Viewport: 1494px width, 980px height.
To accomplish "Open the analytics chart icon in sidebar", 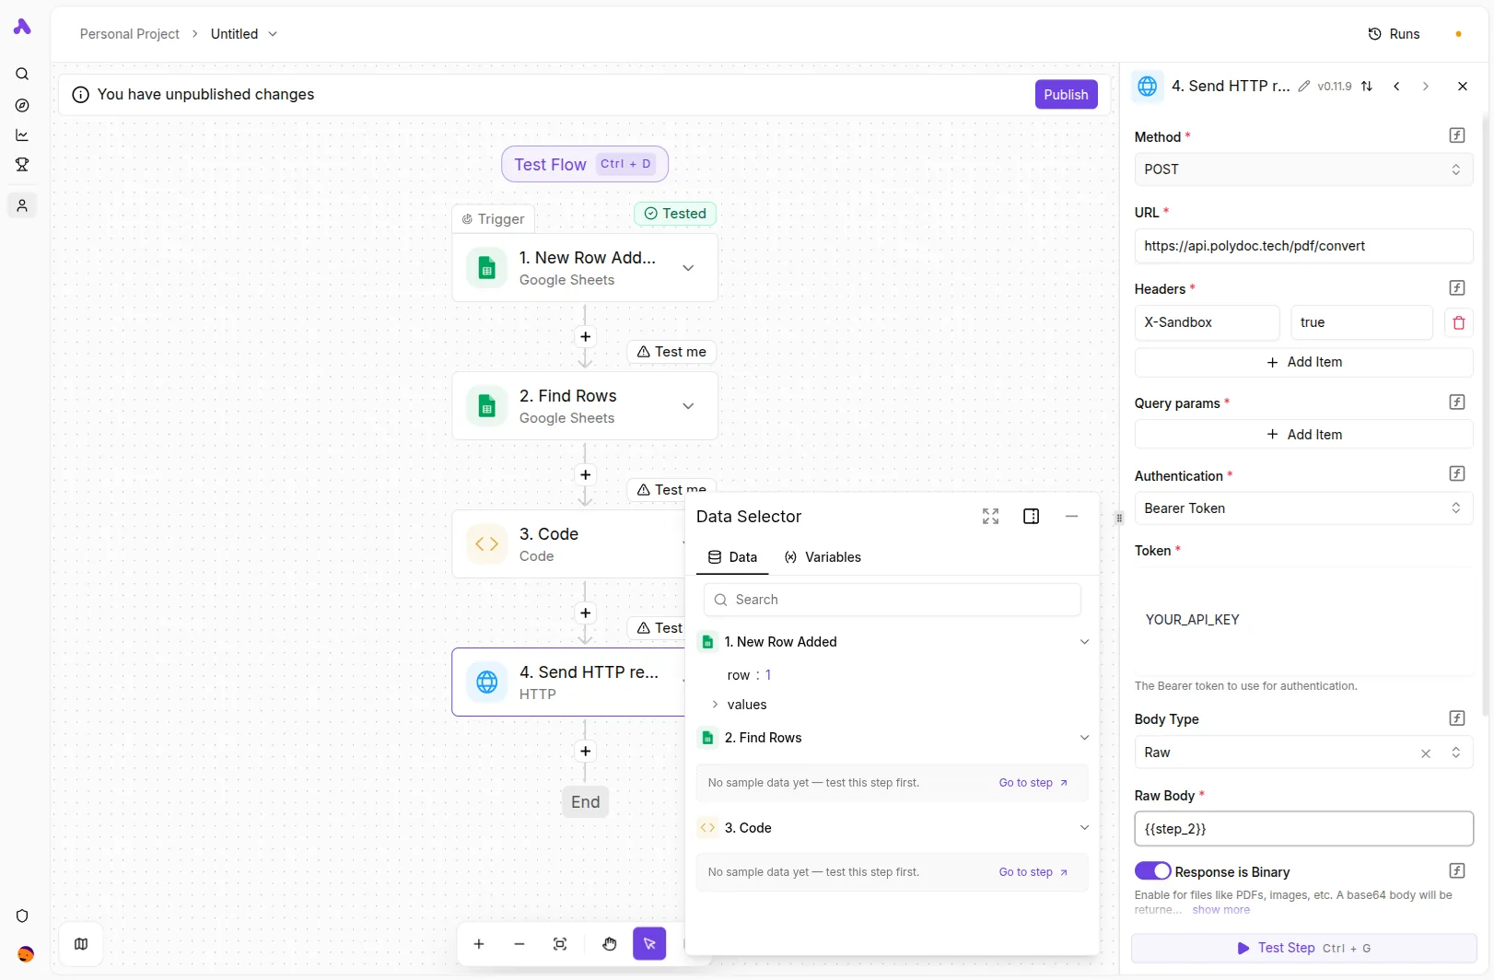I will (22, 134).
